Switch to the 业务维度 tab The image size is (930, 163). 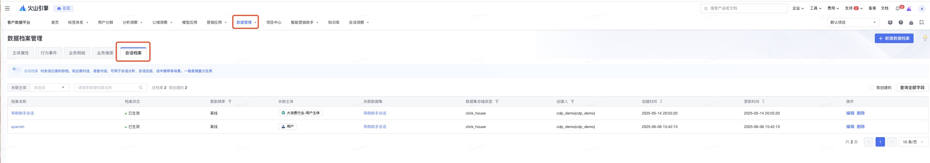coord(105,53)
